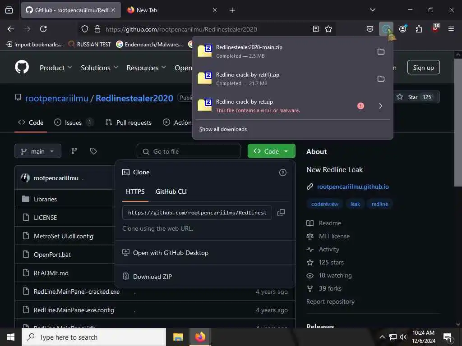Open the Endermanch/Malware bookmark

click(x=149, y=45)
